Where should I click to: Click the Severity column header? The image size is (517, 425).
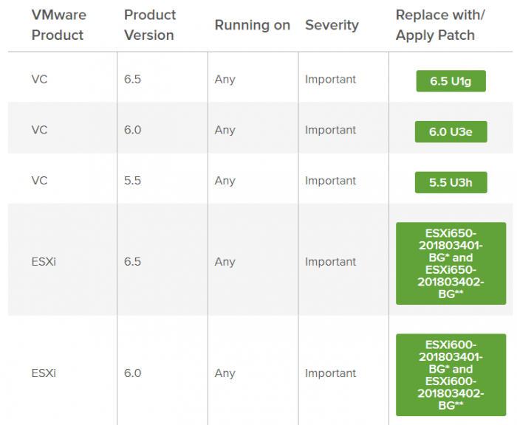click(332, 25)
